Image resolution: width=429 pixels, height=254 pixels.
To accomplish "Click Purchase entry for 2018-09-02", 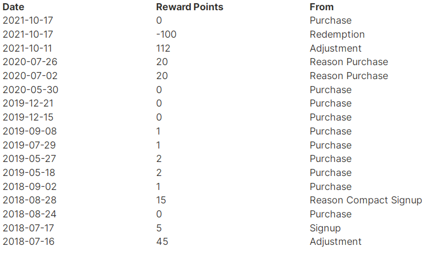I will [330, 187].
